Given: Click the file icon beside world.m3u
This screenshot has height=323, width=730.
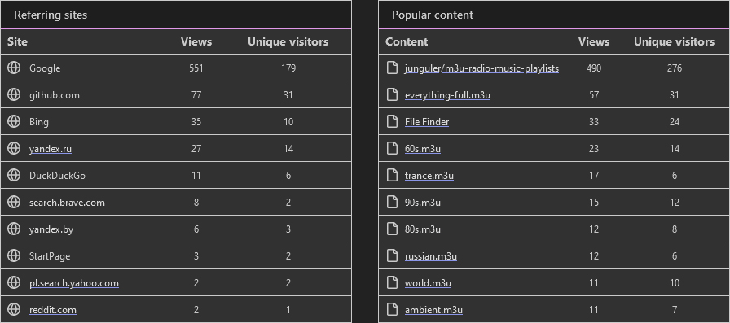Looking at the screenshot, I should 393,282.
